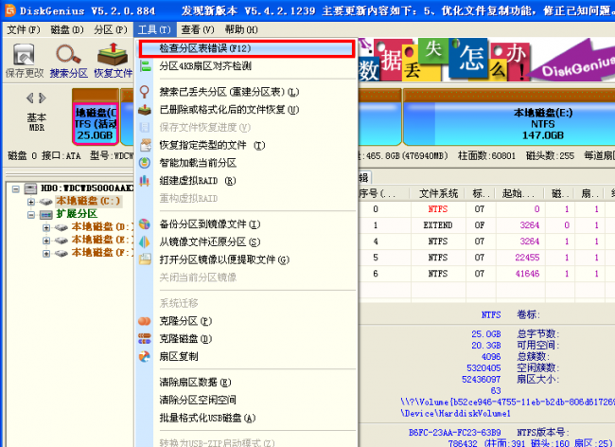Choose 扇区复制 menu entry
The width and height of the screenshot is (615, 447).
(x=247, y=356)
